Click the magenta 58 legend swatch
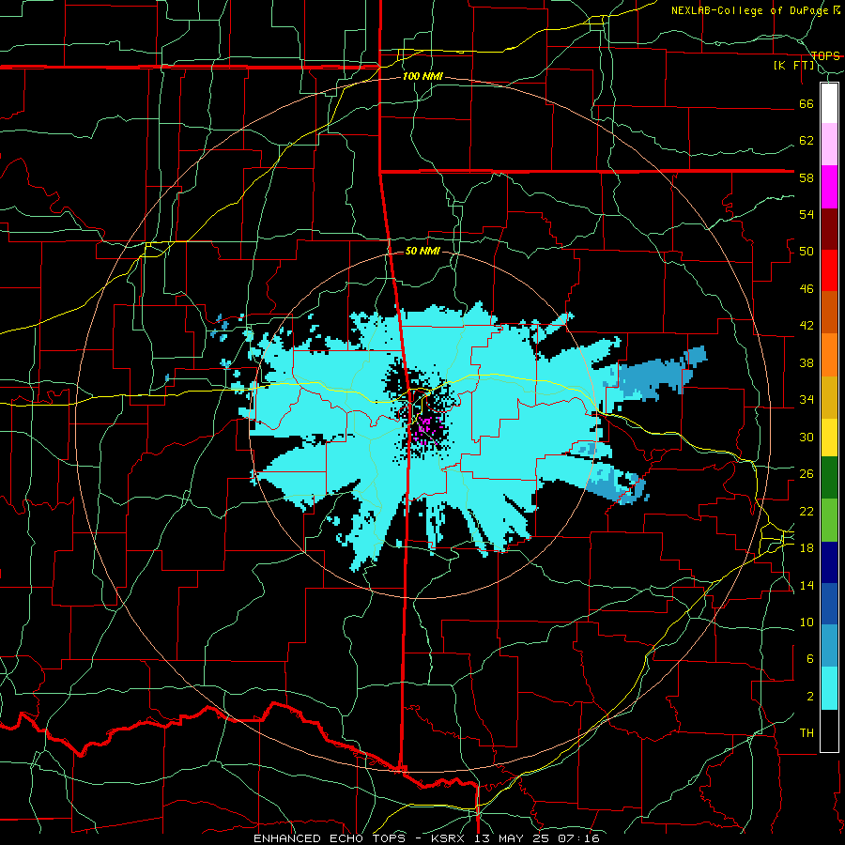 (x=829, y=187)
